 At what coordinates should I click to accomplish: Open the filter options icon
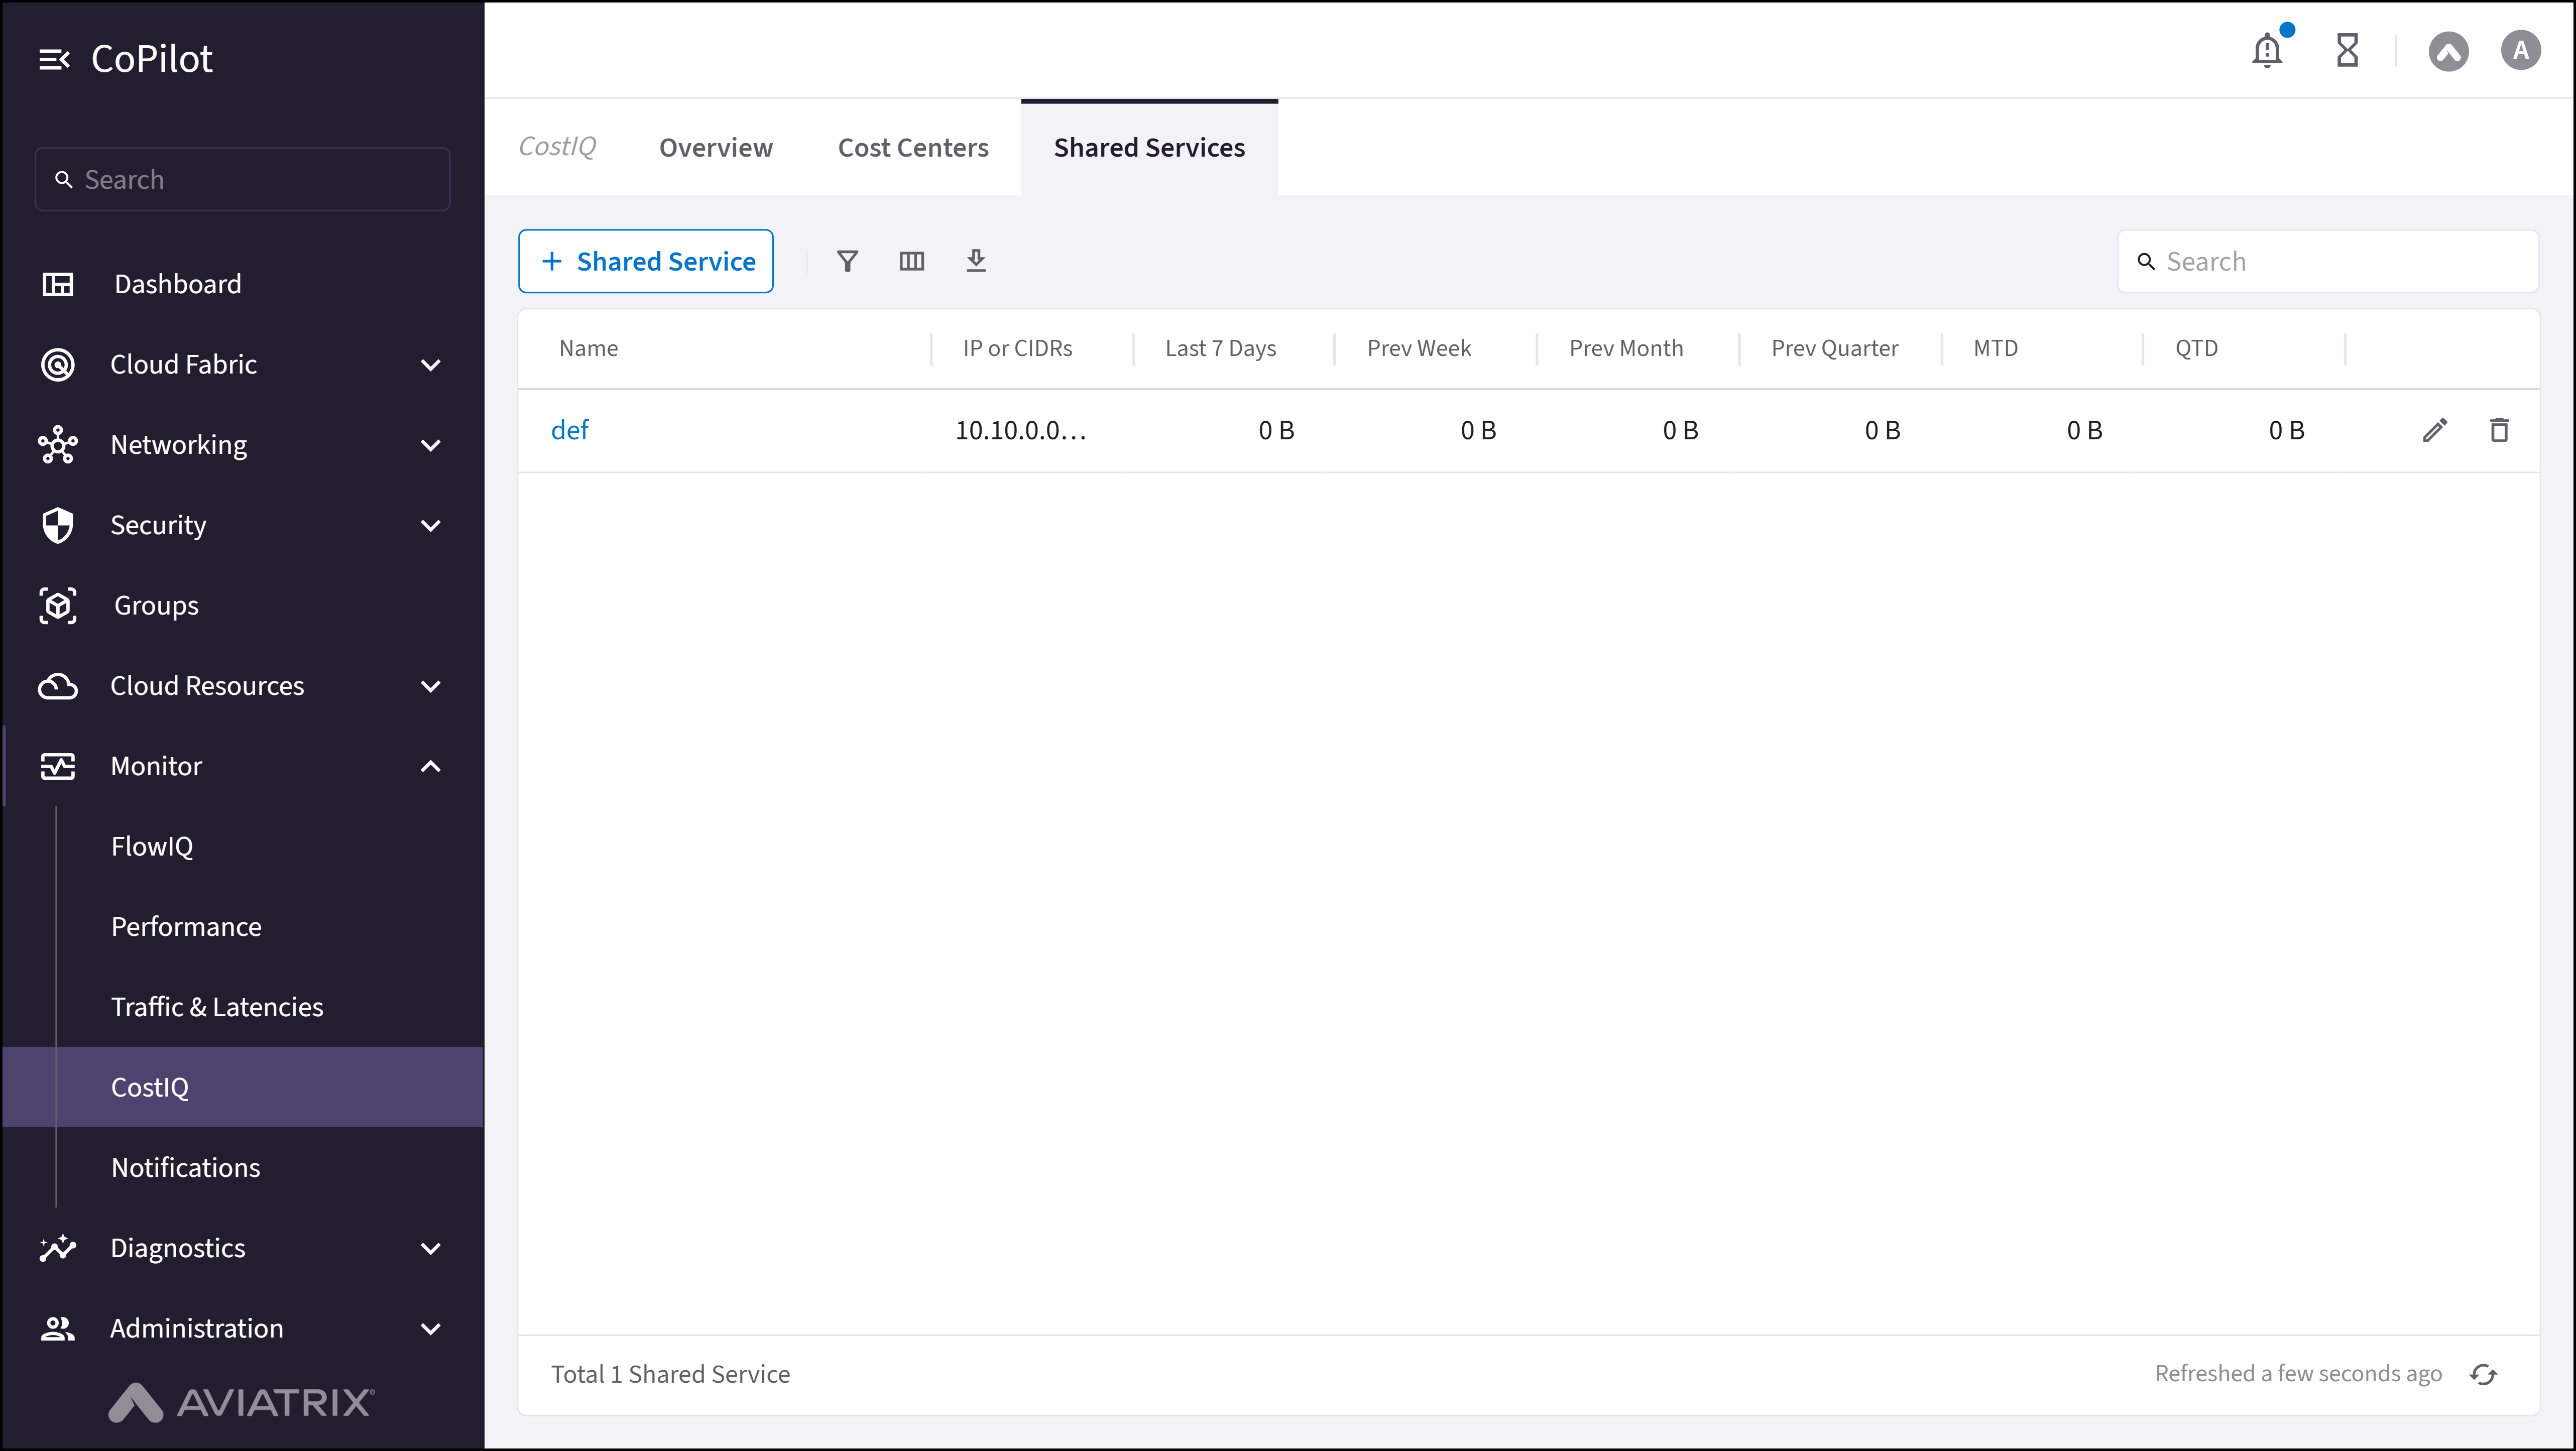point(847,261)
